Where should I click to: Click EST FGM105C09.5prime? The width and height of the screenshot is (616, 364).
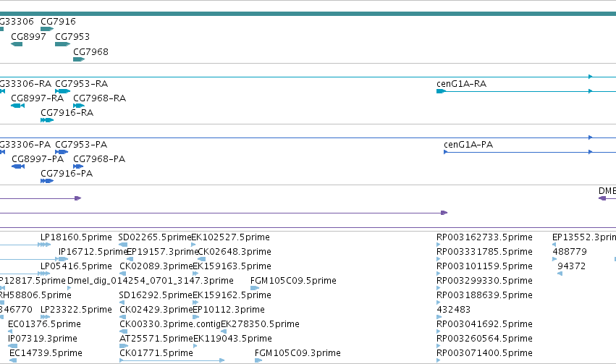pos(293,281)
